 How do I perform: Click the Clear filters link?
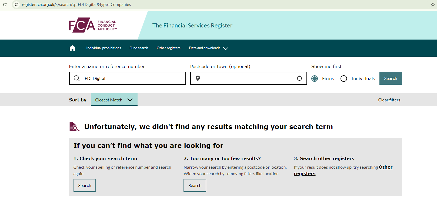pos(389,100)
